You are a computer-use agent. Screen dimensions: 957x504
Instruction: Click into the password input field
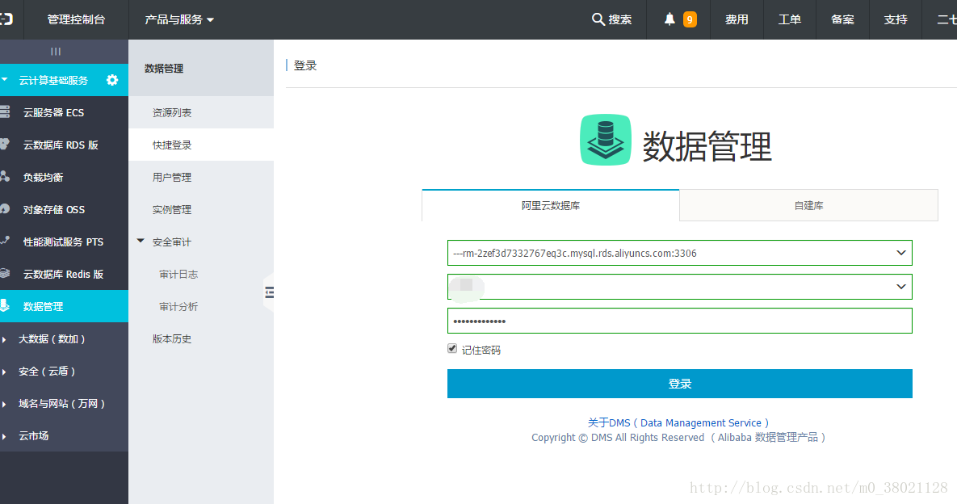680,321
